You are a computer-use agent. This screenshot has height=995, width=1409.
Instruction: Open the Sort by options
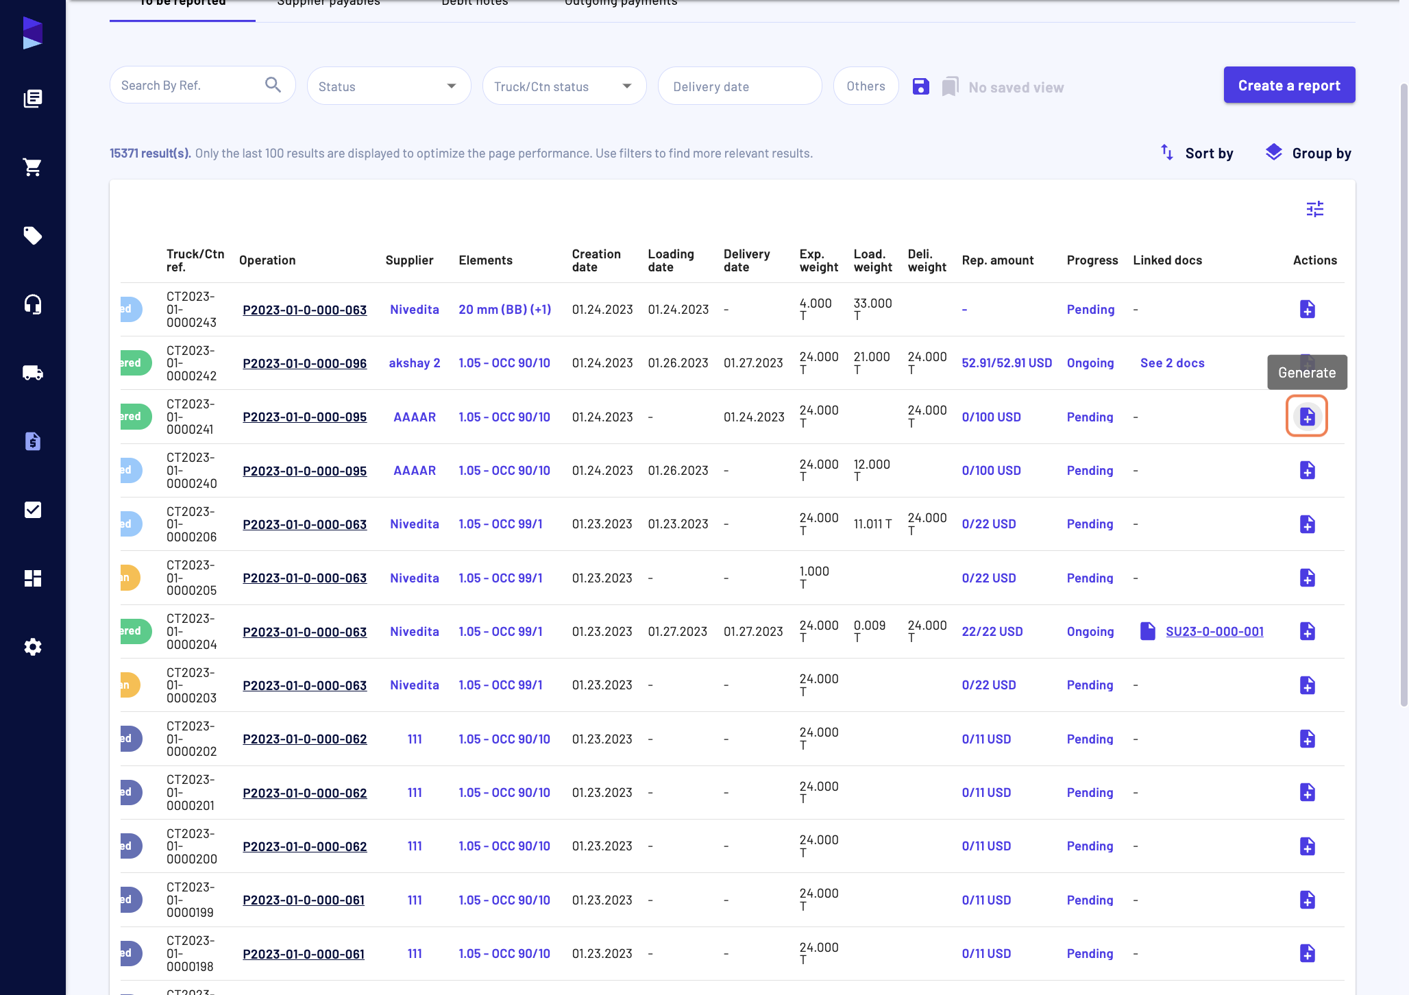[1197, 153]
